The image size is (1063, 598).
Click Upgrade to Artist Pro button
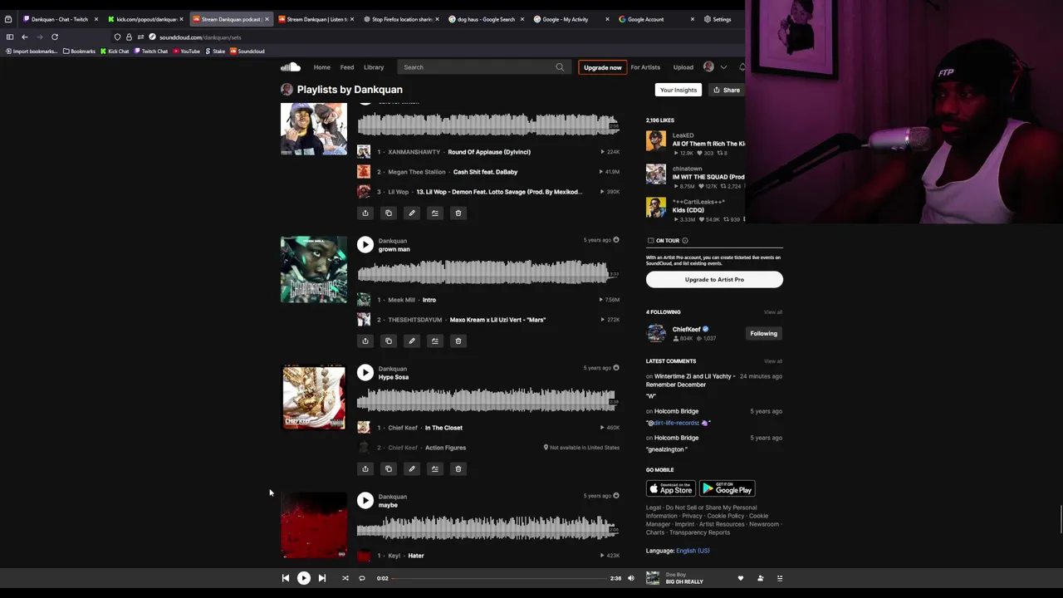pos(714,279)
